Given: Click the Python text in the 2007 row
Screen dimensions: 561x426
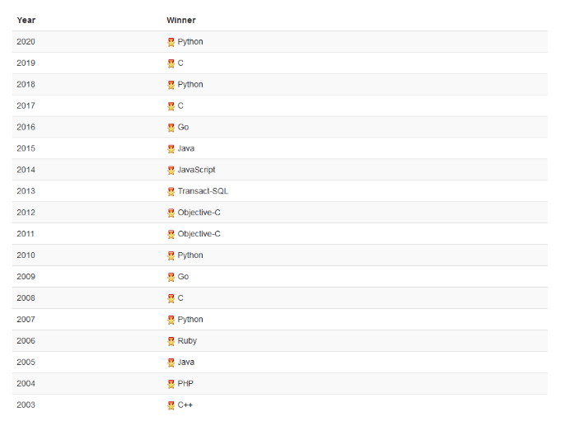Looking at the screenshot, I should [190, 320].
